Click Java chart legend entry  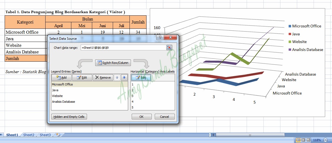[x=294, y=34]
